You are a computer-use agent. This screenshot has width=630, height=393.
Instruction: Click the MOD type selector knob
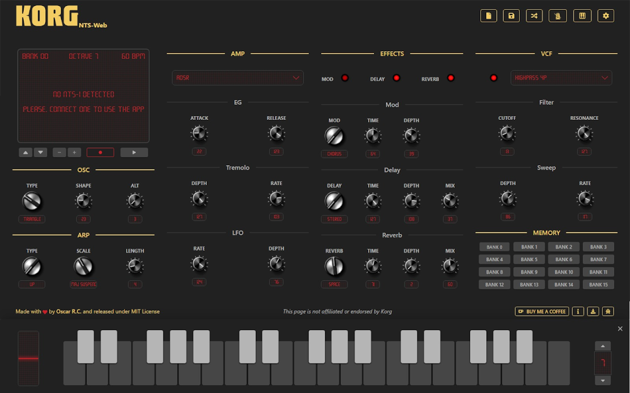334,136
